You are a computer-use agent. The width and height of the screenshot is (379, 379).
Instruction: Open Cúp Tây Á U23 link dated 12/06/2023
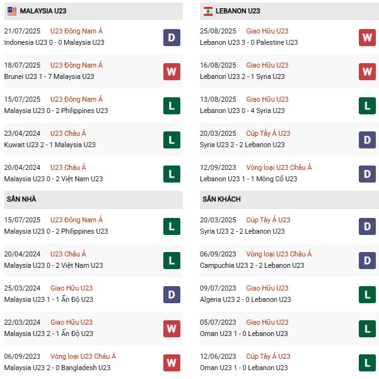coord(268,356)
